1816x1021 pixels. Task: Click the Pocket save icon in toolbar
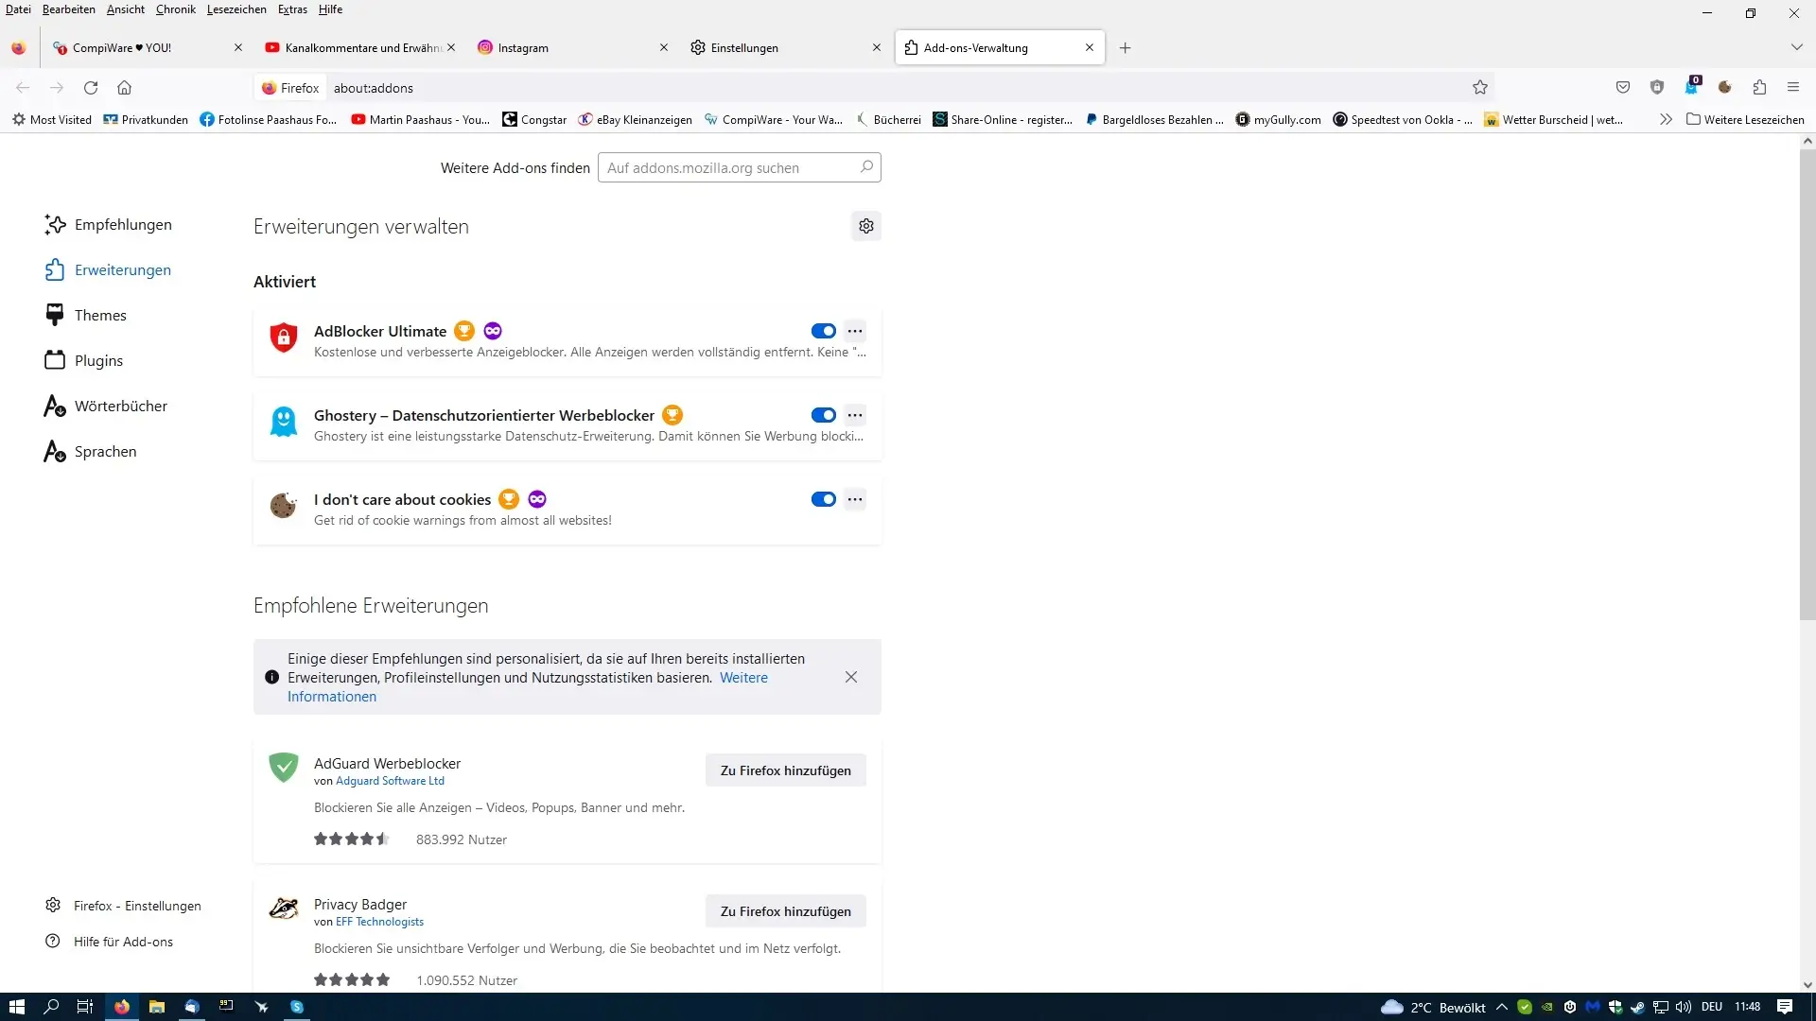[x=1623, y=87]
